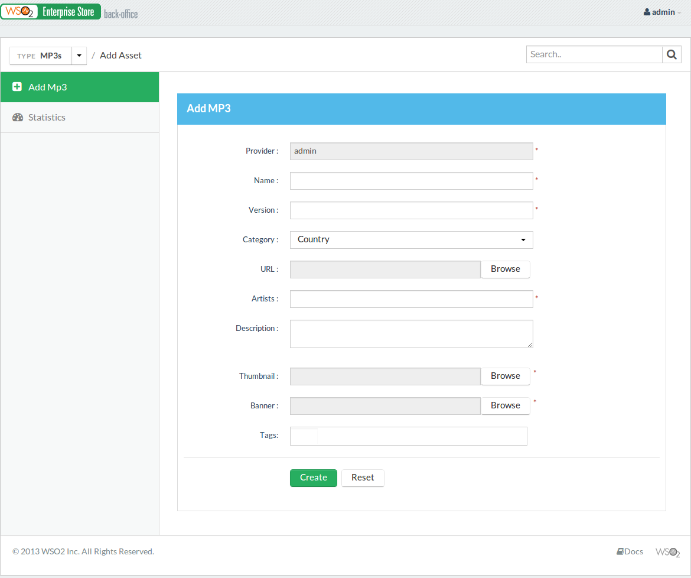This screenshot has width=691, height=578.
Task: Click the Create button
Action: (x=313, y=478)
